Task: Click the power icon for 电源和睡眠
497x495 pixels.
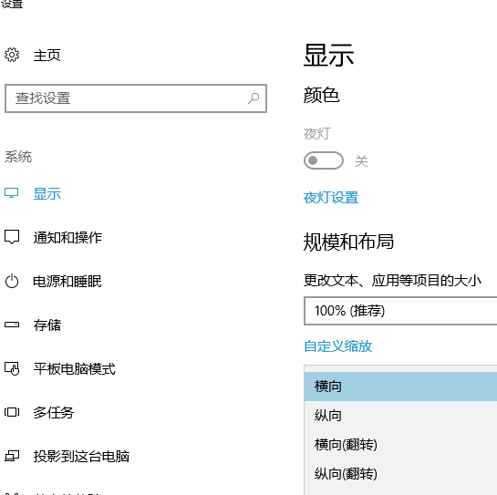Action: click(x=12, y=281)
